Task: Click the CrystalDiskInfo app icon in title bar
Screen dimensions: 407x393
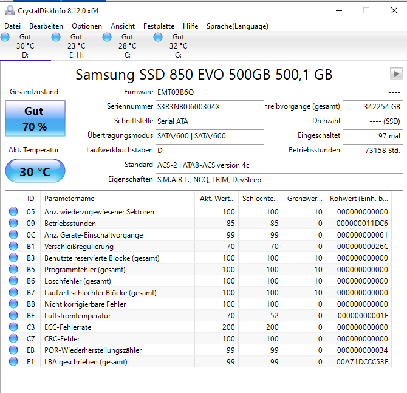Action: click(x=10, y=11)
